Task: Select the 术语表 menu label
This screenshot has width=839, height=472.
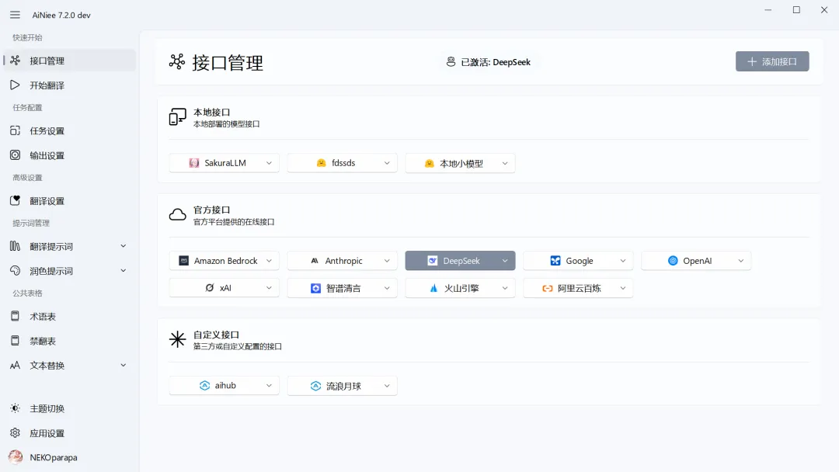Action: point(43,317)
